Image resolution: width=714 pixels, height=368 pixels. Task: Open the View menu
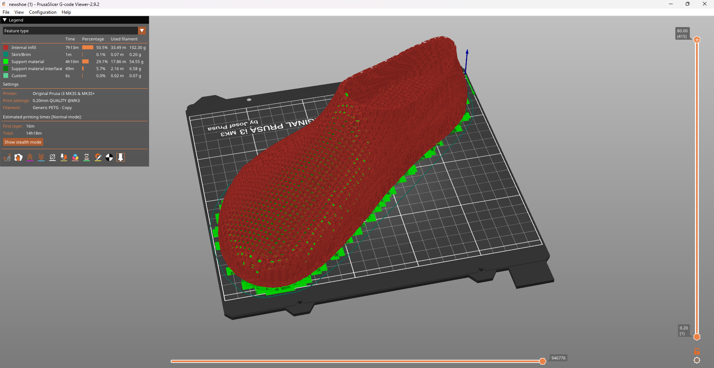click(19, 12)
